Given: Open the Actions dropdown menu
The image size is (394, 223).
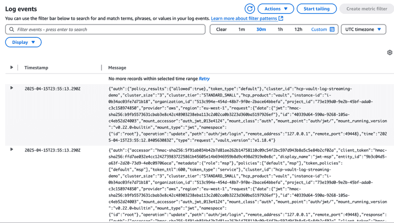Looking at the screenshot, I should 276,9.
